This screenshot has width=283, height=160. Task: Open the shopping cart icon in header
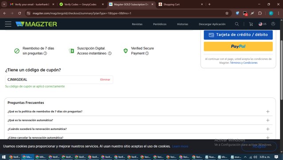pos(251,24)
